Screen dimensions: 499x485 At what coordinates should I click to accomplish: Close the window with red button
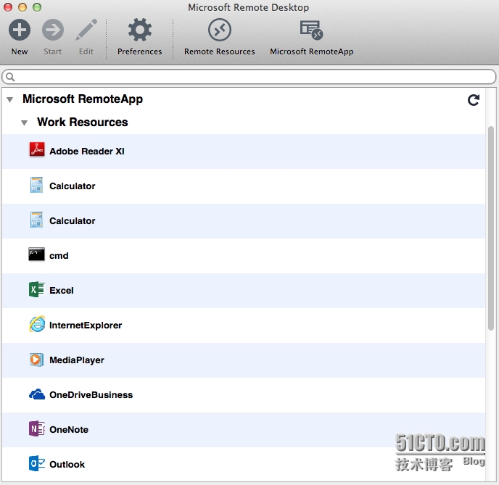click(8, 7)
